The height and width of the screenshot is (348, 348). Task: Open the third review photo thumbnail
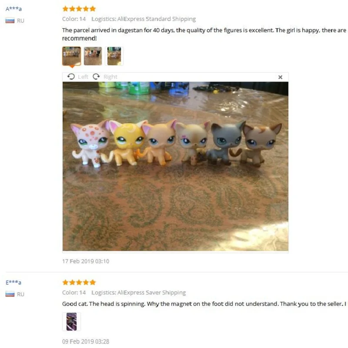[114, 56]
